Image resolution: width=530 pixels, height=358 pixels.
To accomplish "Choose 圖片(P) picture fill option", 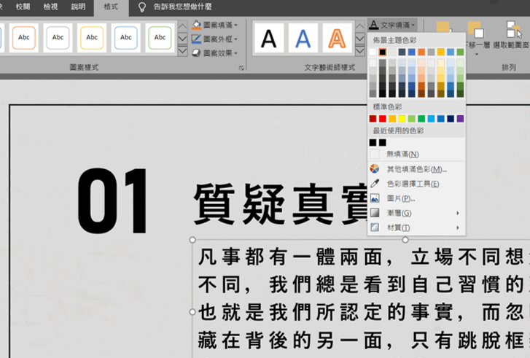I will pos(416,198).
